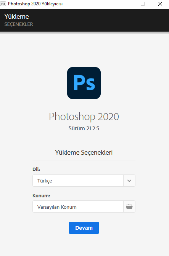Click the Dil: field label
Viewport: 169px width, 256px height.
tap(36, 169)
